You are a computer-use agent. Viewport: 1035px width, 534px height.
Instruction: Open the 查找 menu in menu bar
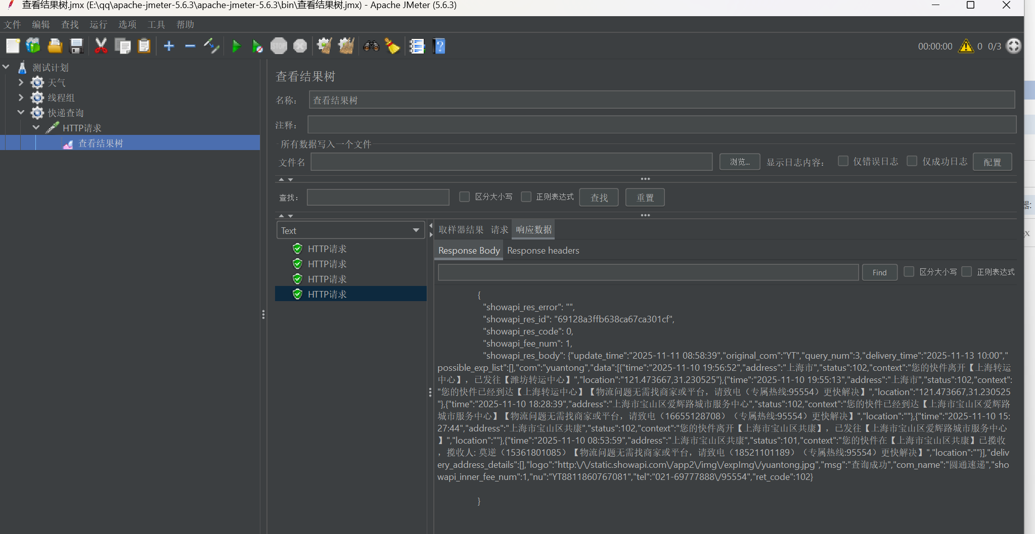point(70,24)
